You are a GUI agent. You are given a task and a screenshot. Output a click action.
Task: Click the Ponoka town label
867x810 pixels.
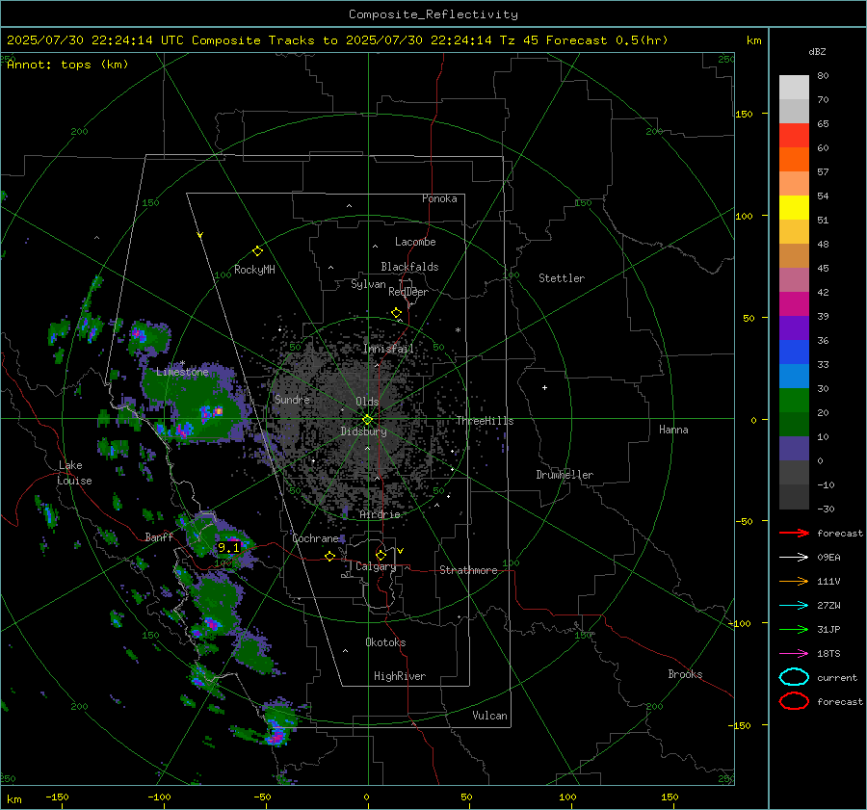439,198
